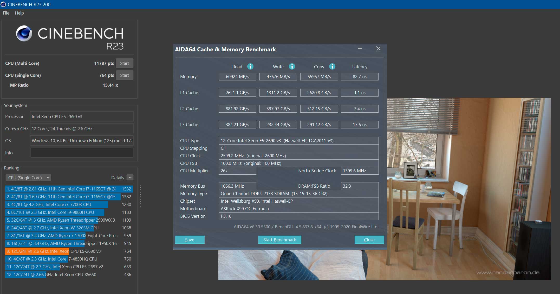
Task: Click the Copy info icon
Action: (332, 66)
